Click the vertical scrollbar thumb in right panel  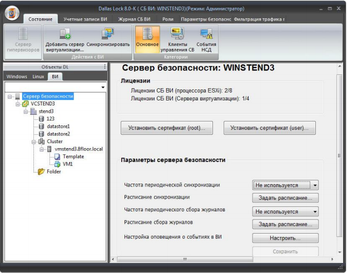tap(339, 156)
